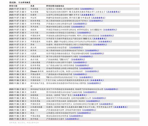Click 点击查看原文 in 界面 row
Viewport: 148px width, 126px height.
100,45
